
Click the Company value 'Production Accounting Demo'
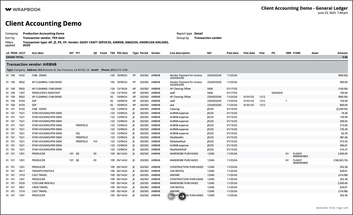pos(43,33)
